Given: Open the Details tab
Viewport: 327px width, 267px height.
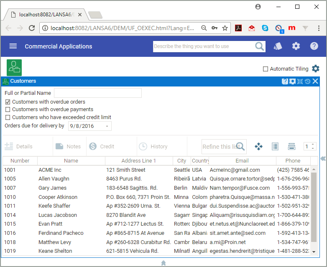Looking at the screenshot, I should click(19, 146).
